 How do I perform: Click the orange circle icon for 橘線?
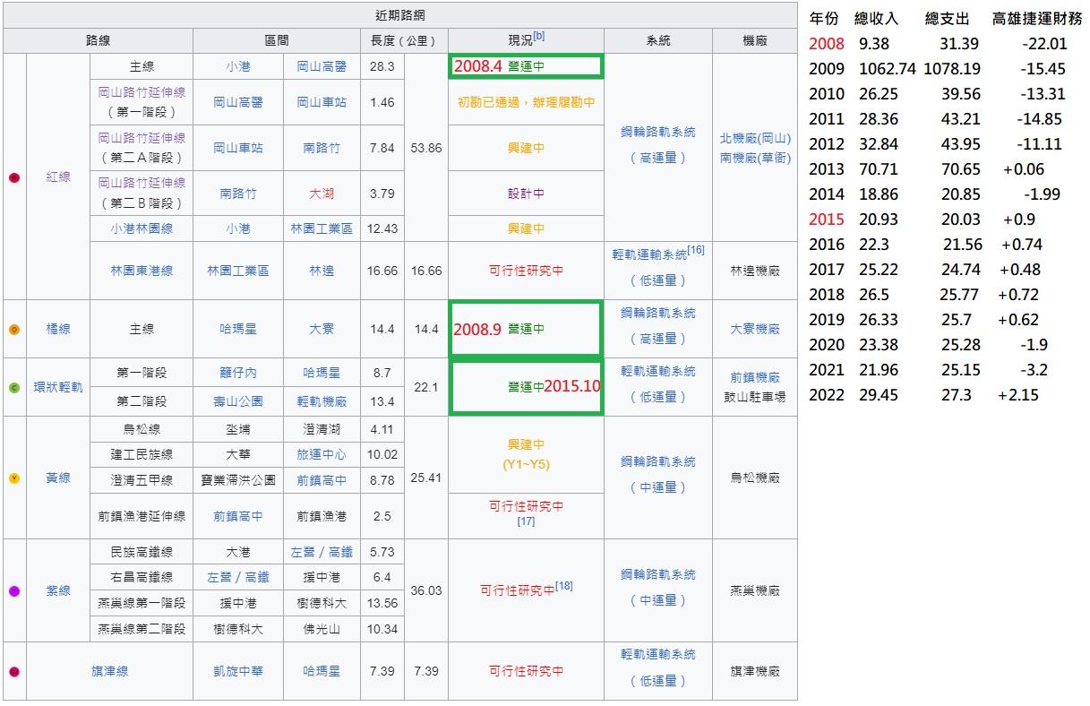(14, 330)
